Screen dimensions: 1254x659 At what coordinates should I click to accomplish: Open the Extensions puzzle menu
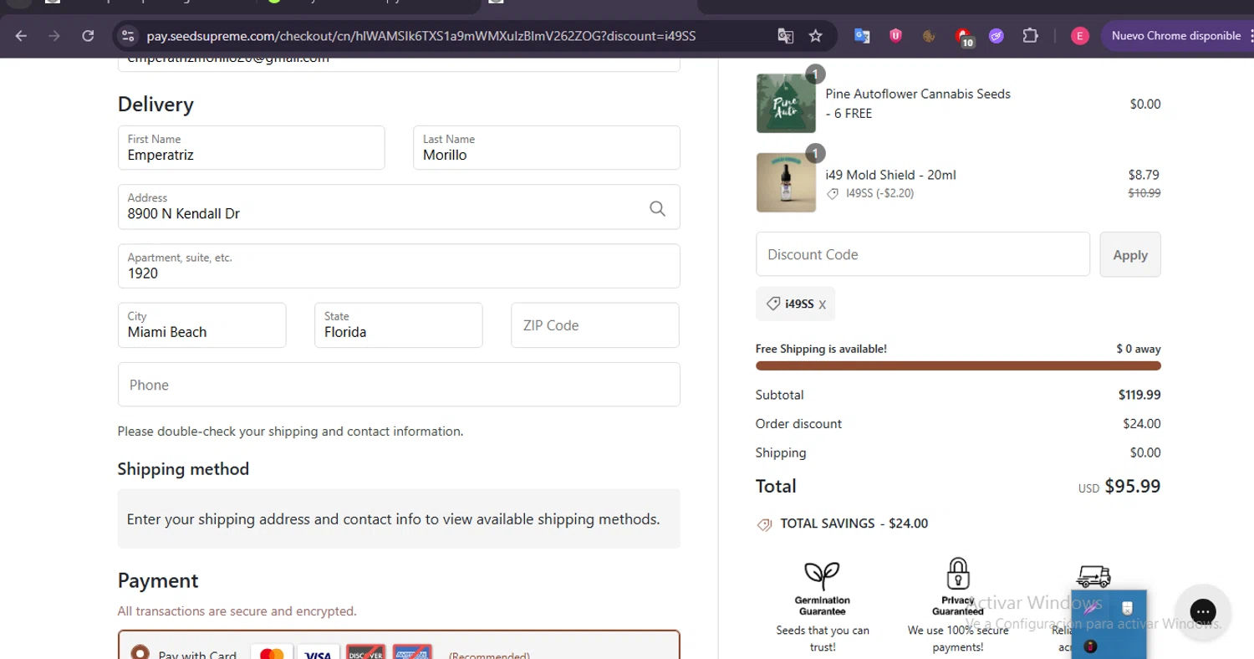click(1030, 36)
